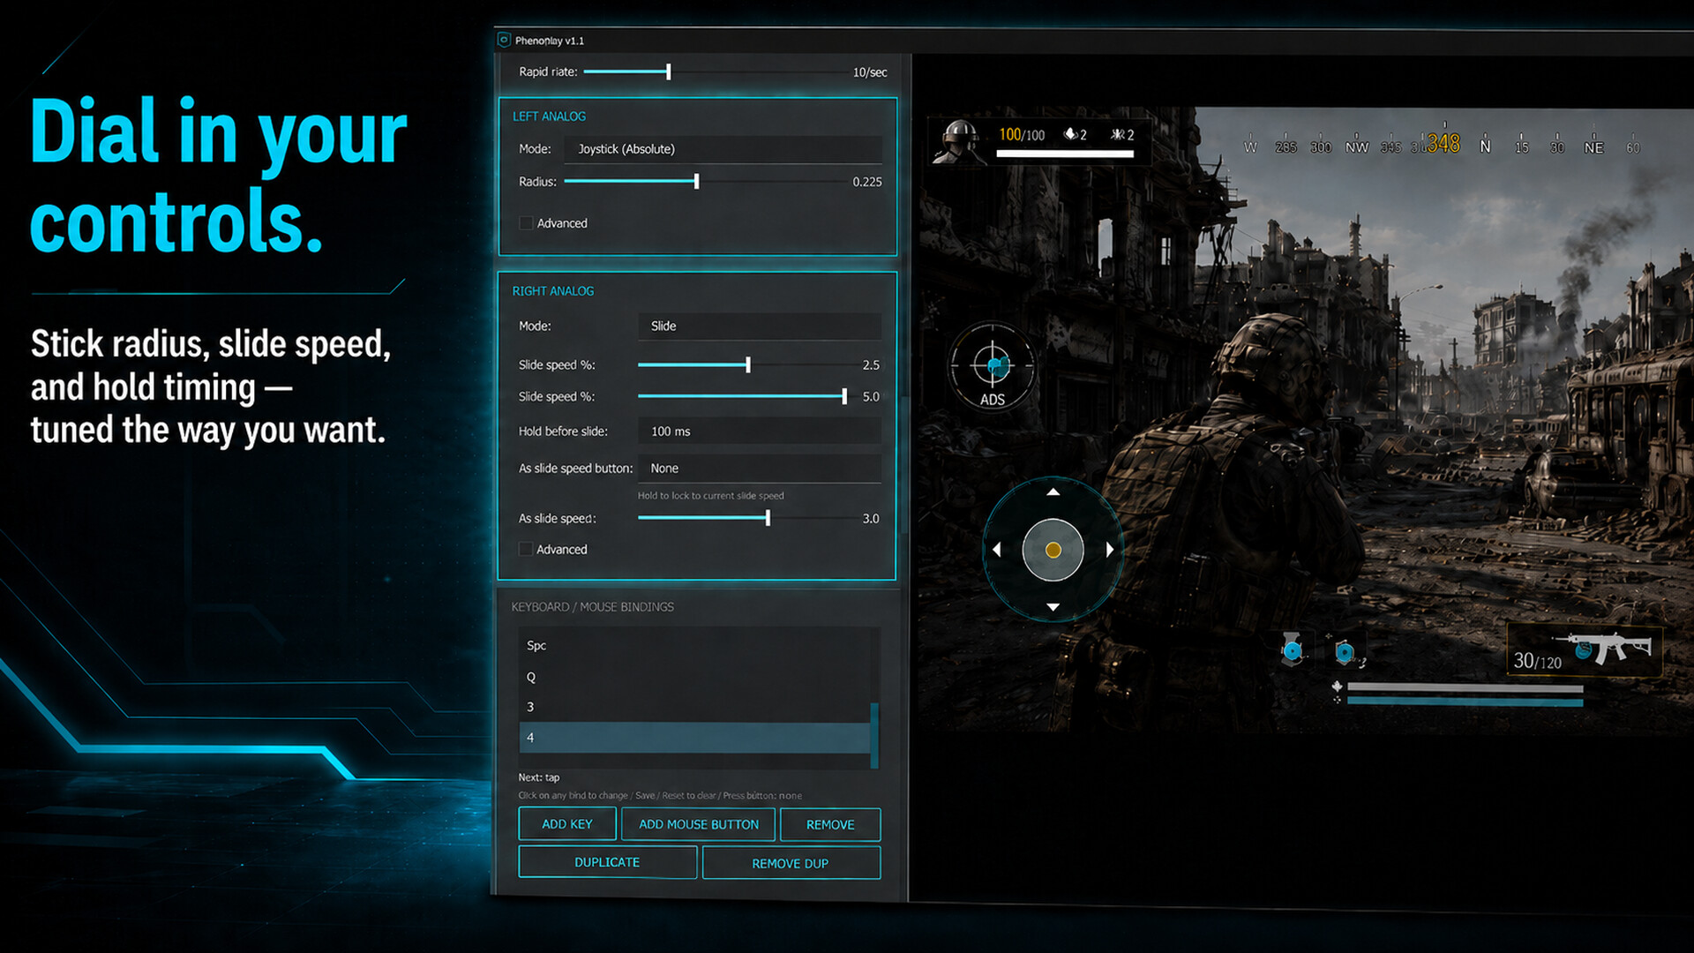The height and width of the screenshot is (953, 1694).
Task: Click the virtual joystick down arrow
Action: (1053, 607)
